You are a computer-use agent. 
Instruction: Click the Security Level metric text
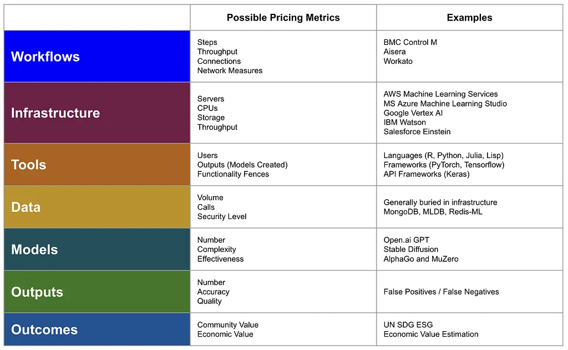[x=222, y=216]
